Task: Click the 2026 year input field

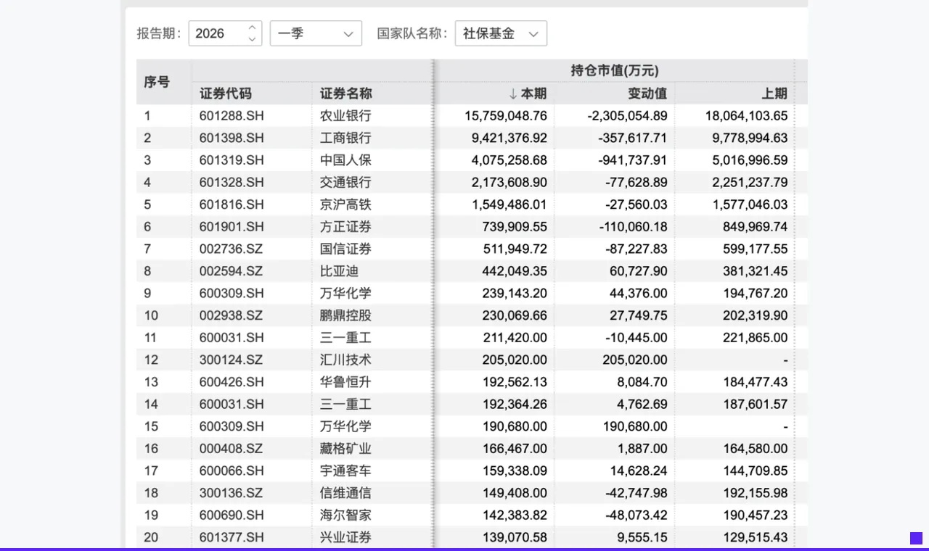Action: (x=225, y=33)
